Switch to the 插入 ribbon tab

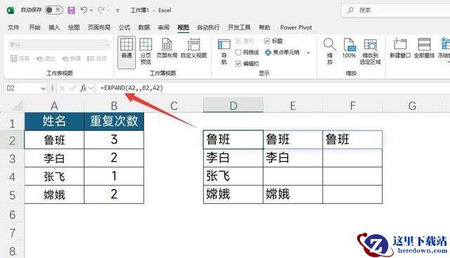point(54,27)
